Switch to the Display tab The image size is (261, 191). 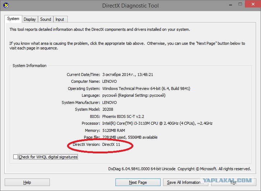pos(30,19)
